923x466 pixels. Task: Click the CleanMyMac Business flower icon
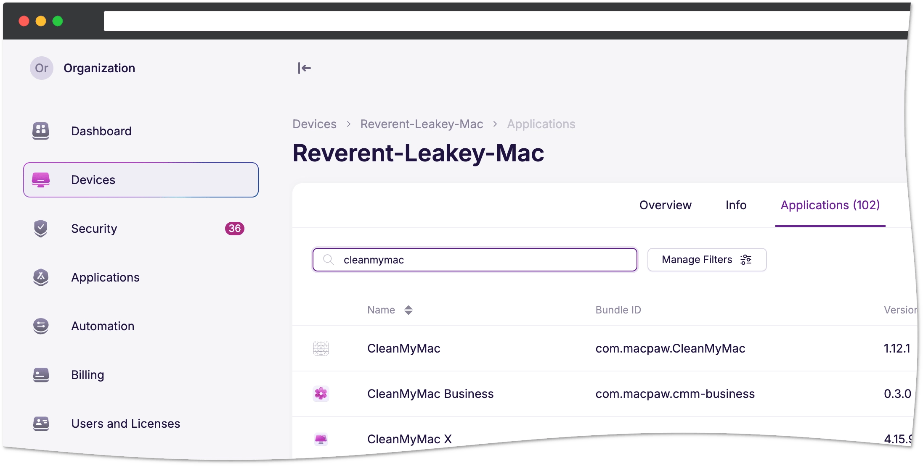point(321,394)
